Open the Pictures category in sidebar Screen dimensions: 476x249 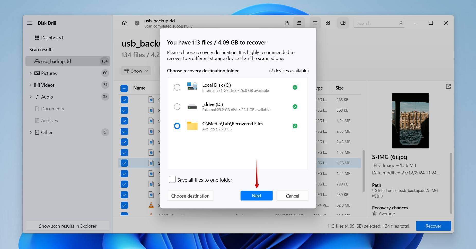point(49,73)
